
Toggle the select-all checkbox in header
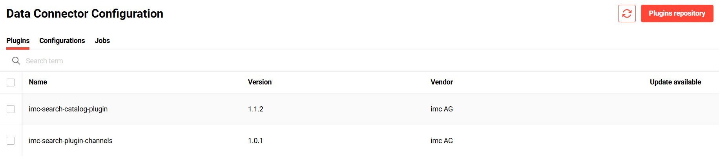tap(11, 82)
